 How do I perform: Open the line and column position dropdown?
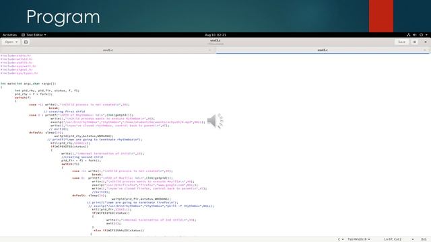[399, 239]
